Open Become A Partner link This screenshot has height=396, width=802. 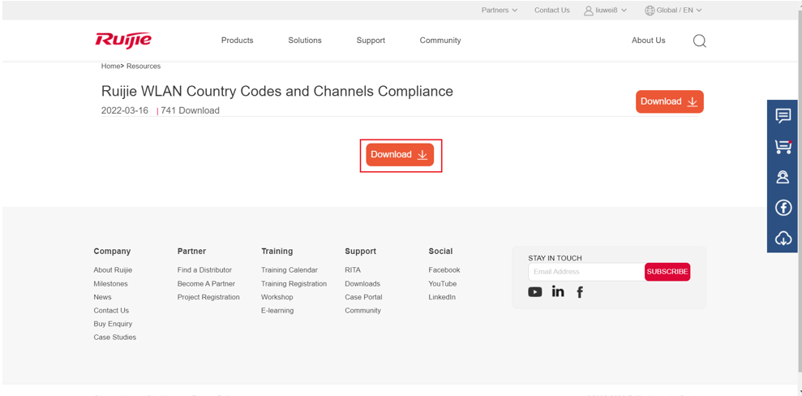click(206, 284)
